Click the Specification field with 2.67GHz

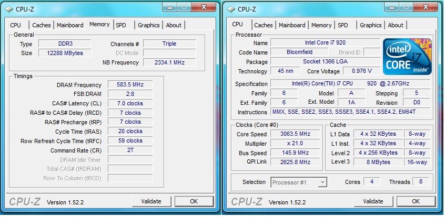click(350, 83)
